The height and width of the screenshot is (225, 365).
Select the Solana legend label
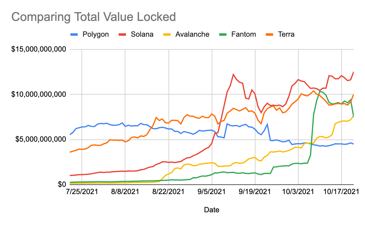(142, 34)
